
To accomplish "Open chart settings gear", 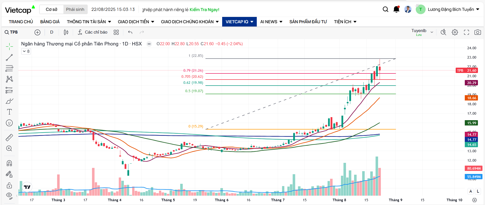I will (x=455, y=32).
